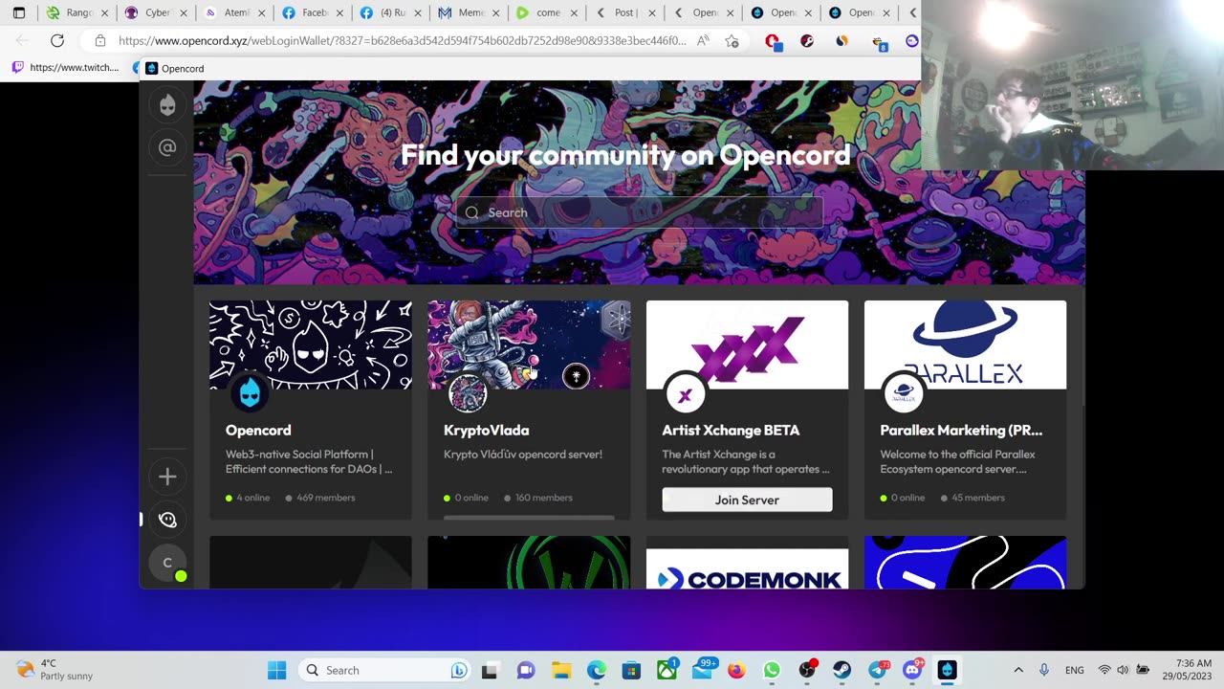Open Artist Xchange BETA banner image
This screenshot has height=689, width=1224.
coord(747,344)
